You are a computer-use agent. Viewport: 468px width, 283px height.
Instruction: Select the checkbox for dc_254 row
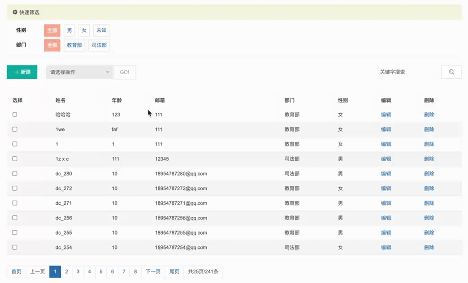[x=15, y=247]
